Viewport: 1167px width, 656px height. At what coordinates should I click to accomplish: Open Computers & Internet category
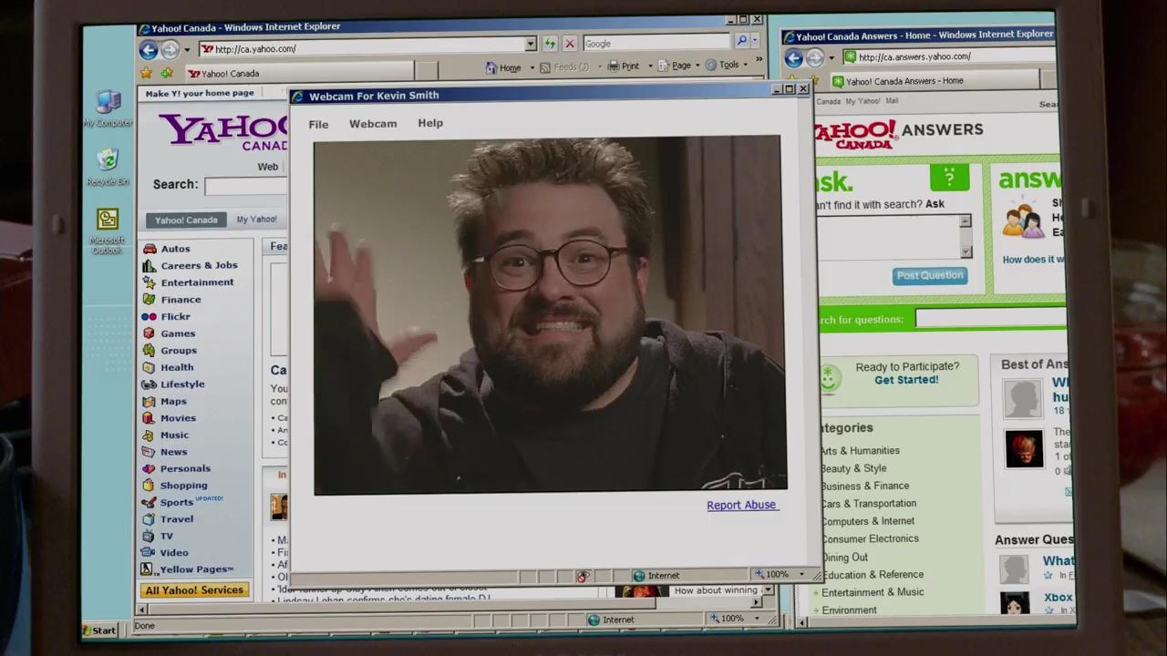[868, 521]
